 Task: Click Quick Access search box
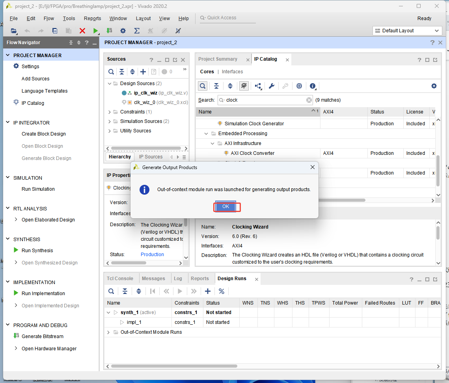[x=227, y=18]
